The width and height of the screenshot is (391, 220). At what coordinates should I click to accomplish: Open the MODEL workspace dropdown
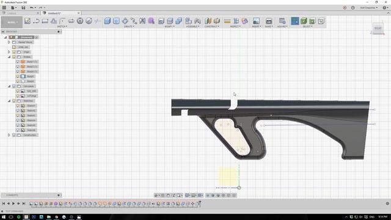pos(12,22)
